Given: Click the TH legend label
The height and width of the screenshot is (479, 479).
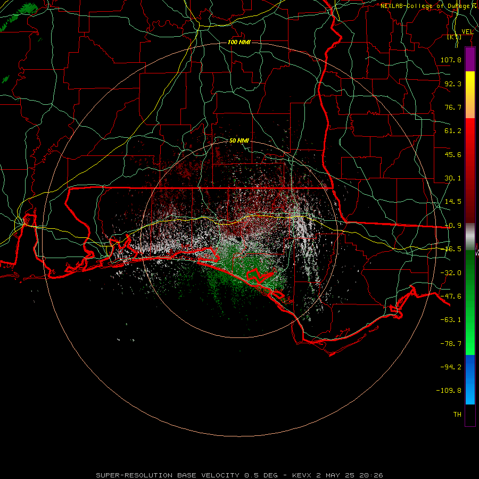Looking at the screenshot, I should pos(457,415).
